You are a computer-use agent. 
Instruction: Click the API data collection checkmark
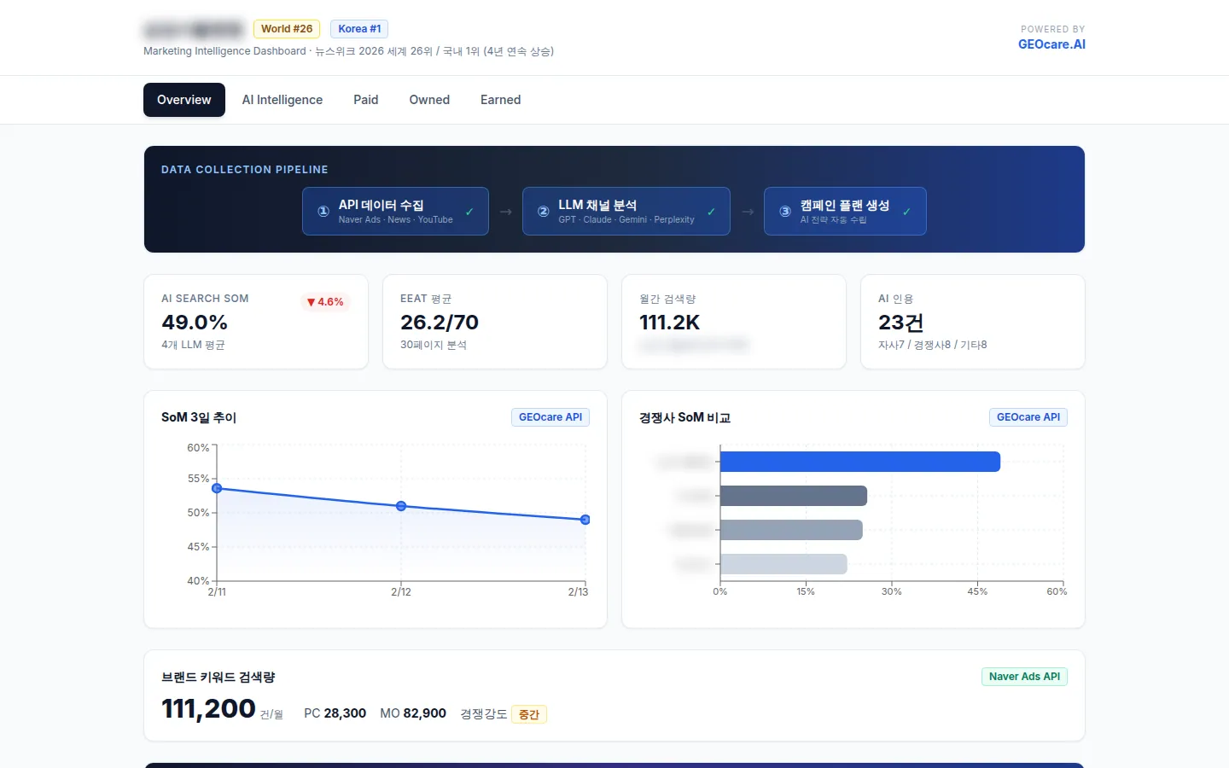[469, 212]
